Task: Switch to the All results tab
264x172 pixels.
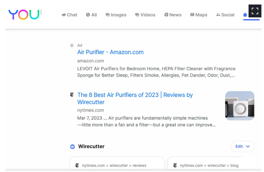Action: point(91,15)
